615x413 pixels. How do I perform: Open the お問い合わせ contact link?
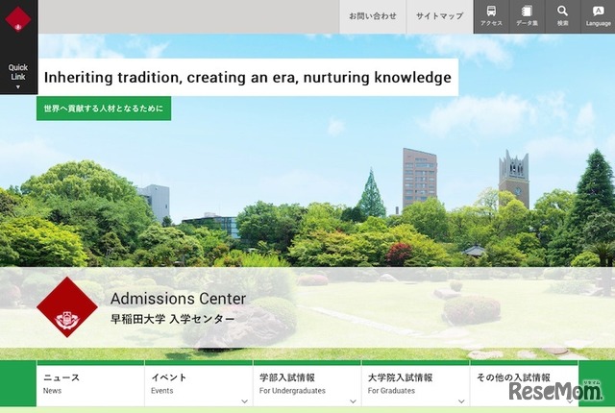pos(373,16)
